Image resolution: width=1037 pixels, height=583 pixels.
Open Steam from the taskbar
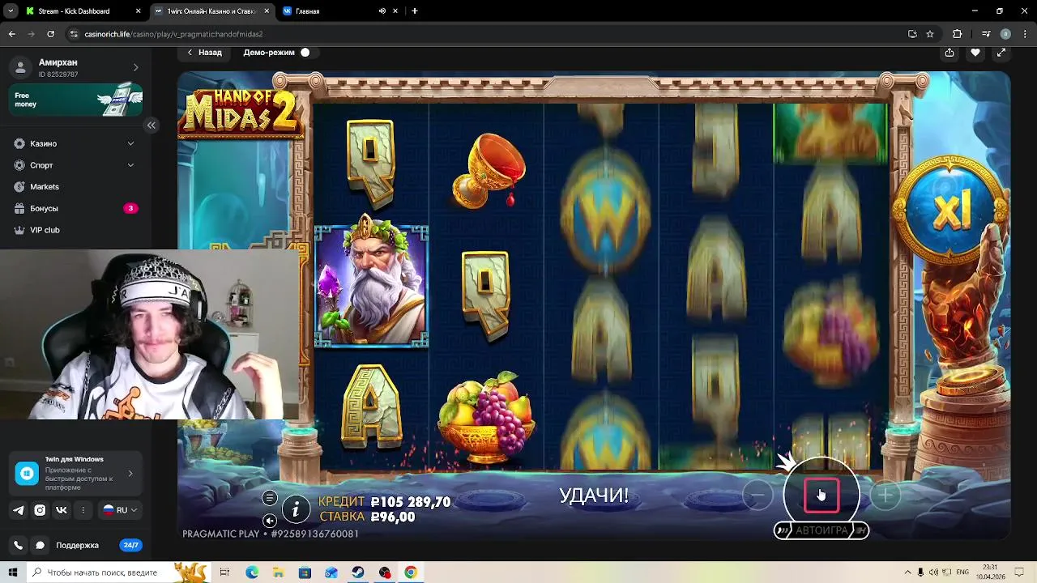358,572
